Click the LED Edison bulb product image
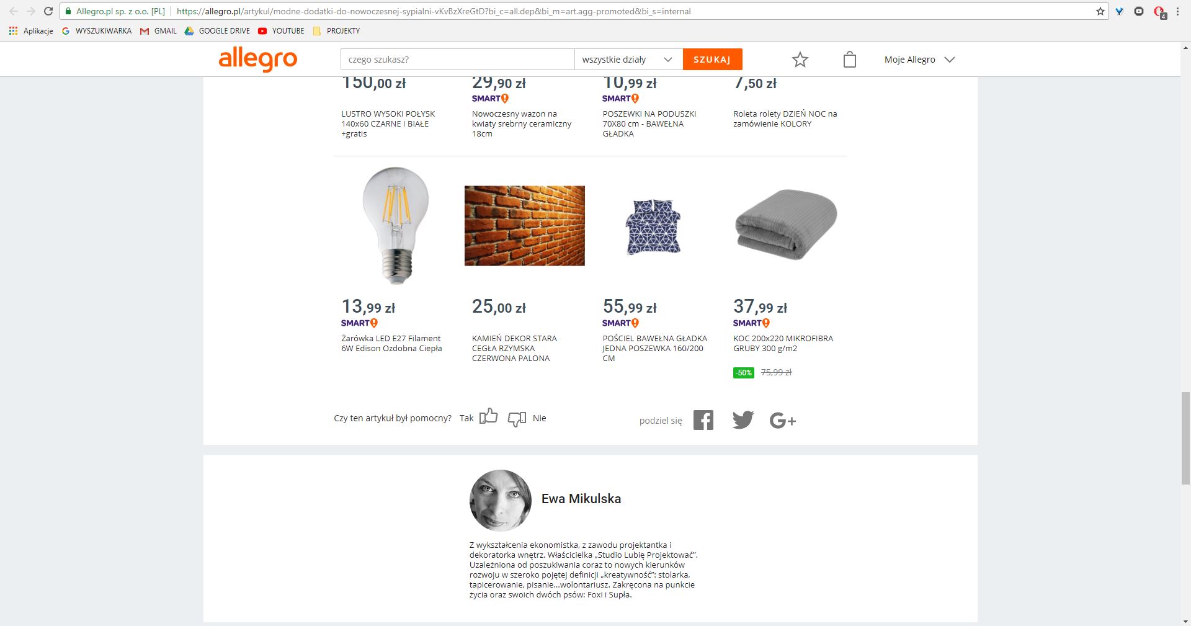1191x626 pixels. (396, 225)
